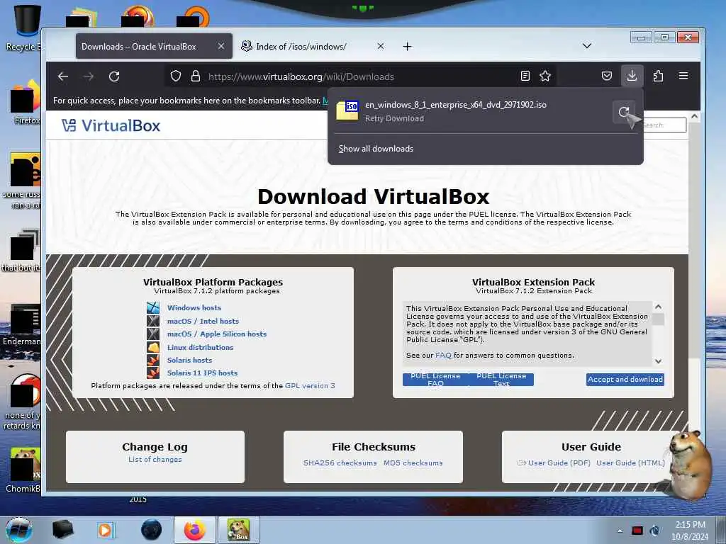Click the globe icon on the taskbar
Image resolution: width=726 pixels, height=544 pixels.
151,530
